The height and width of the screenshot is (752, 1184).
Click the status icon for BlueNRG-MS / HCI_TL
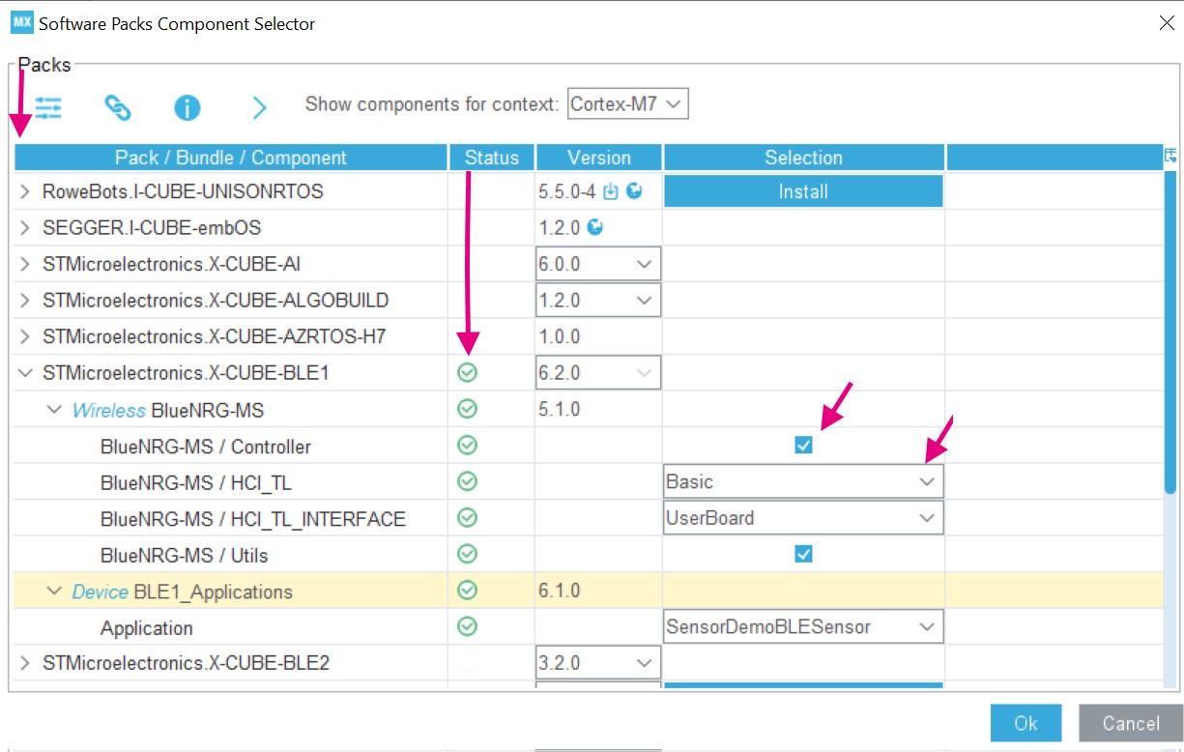point(468,481)
